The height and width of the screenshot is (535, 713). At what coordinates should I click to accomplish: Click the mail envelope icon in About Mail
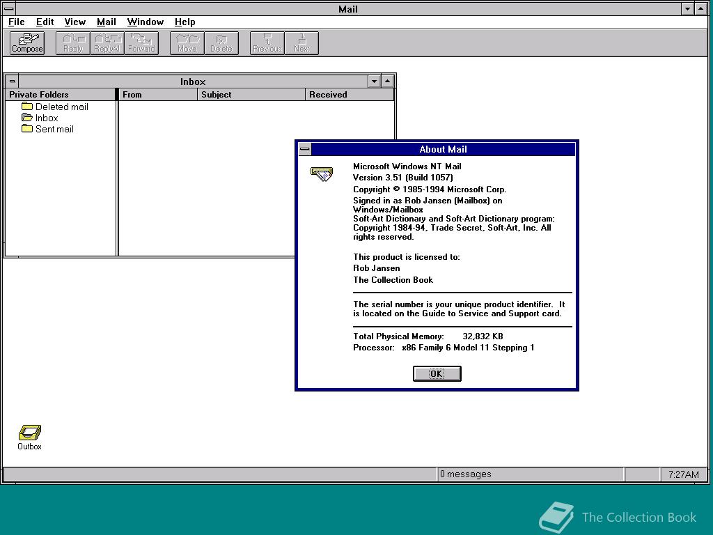point(322,173)
